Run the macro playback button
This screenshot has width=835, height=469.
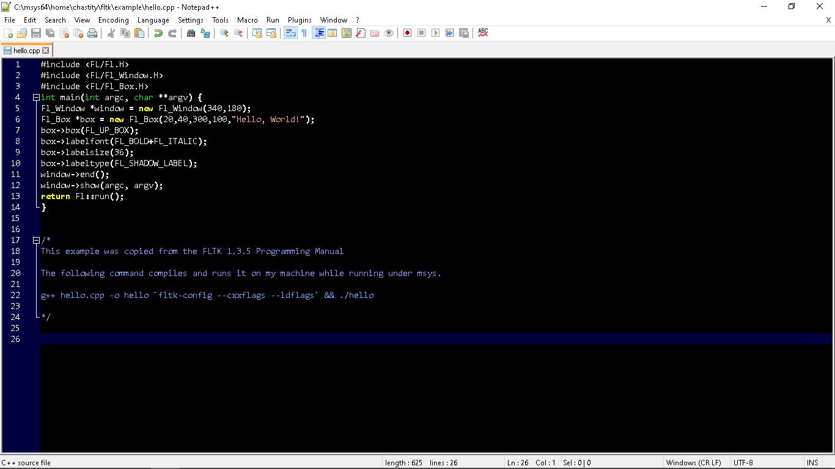[435, 32]
